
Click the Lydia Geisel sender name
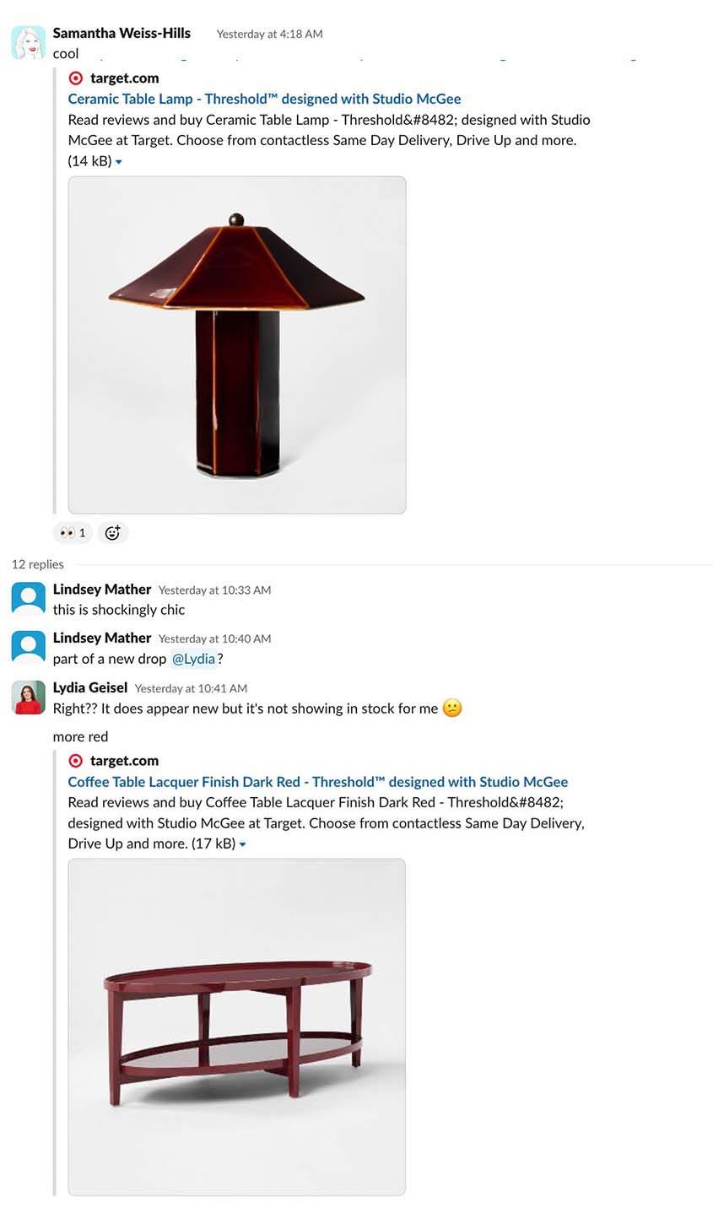[89, 687]
